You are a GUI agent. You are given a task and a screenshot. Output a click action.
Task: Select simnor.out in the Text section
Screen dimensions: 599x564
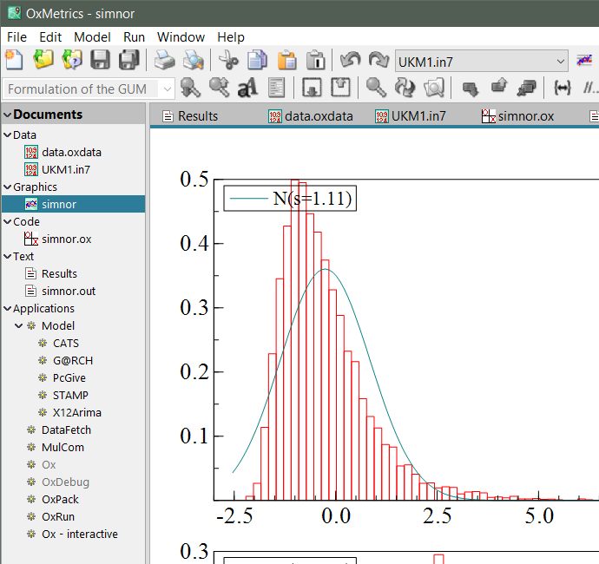[x=68, y=291]
